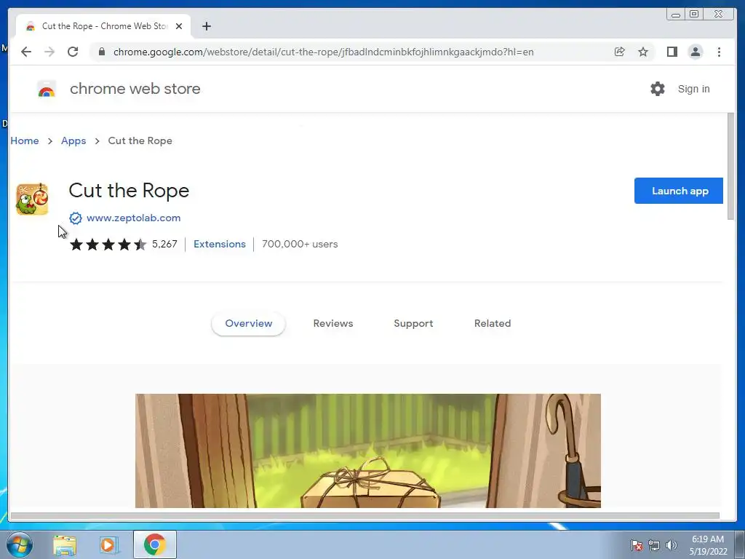Viewport: 745px width, 559px height.
Task: Reload the Chrome Web Store page
Action: click(73, 52)
